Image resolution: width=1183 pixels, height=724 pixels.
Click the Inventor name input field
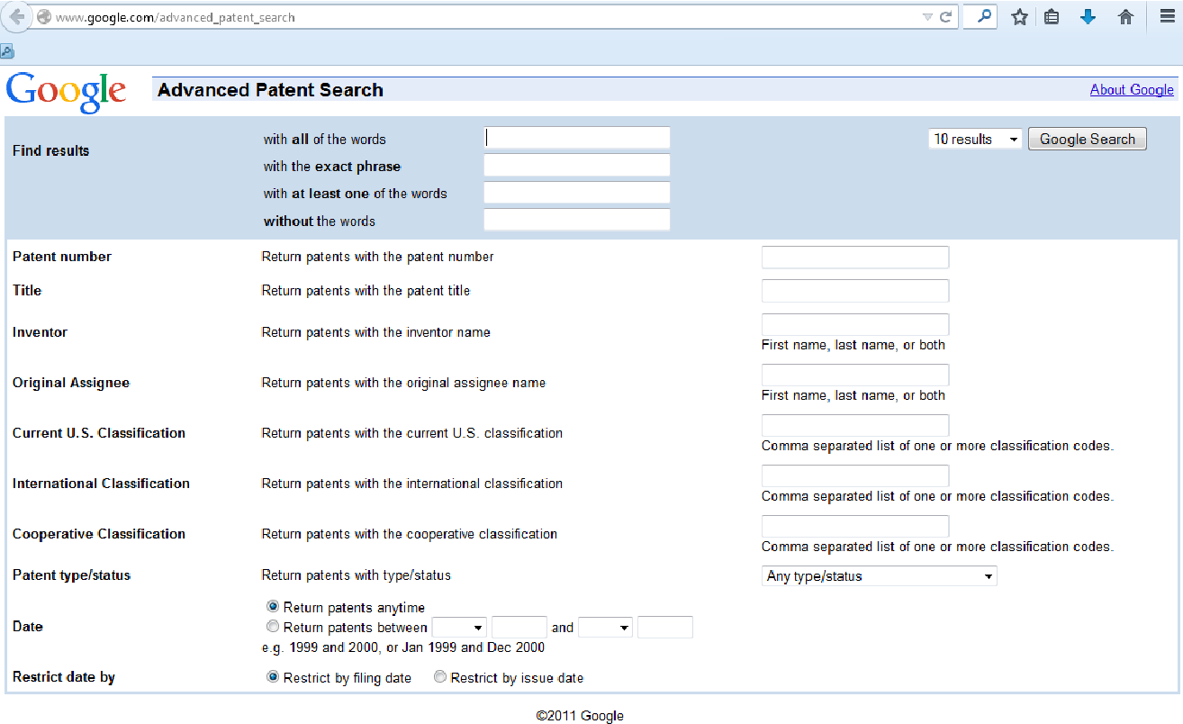pos(855,325)
